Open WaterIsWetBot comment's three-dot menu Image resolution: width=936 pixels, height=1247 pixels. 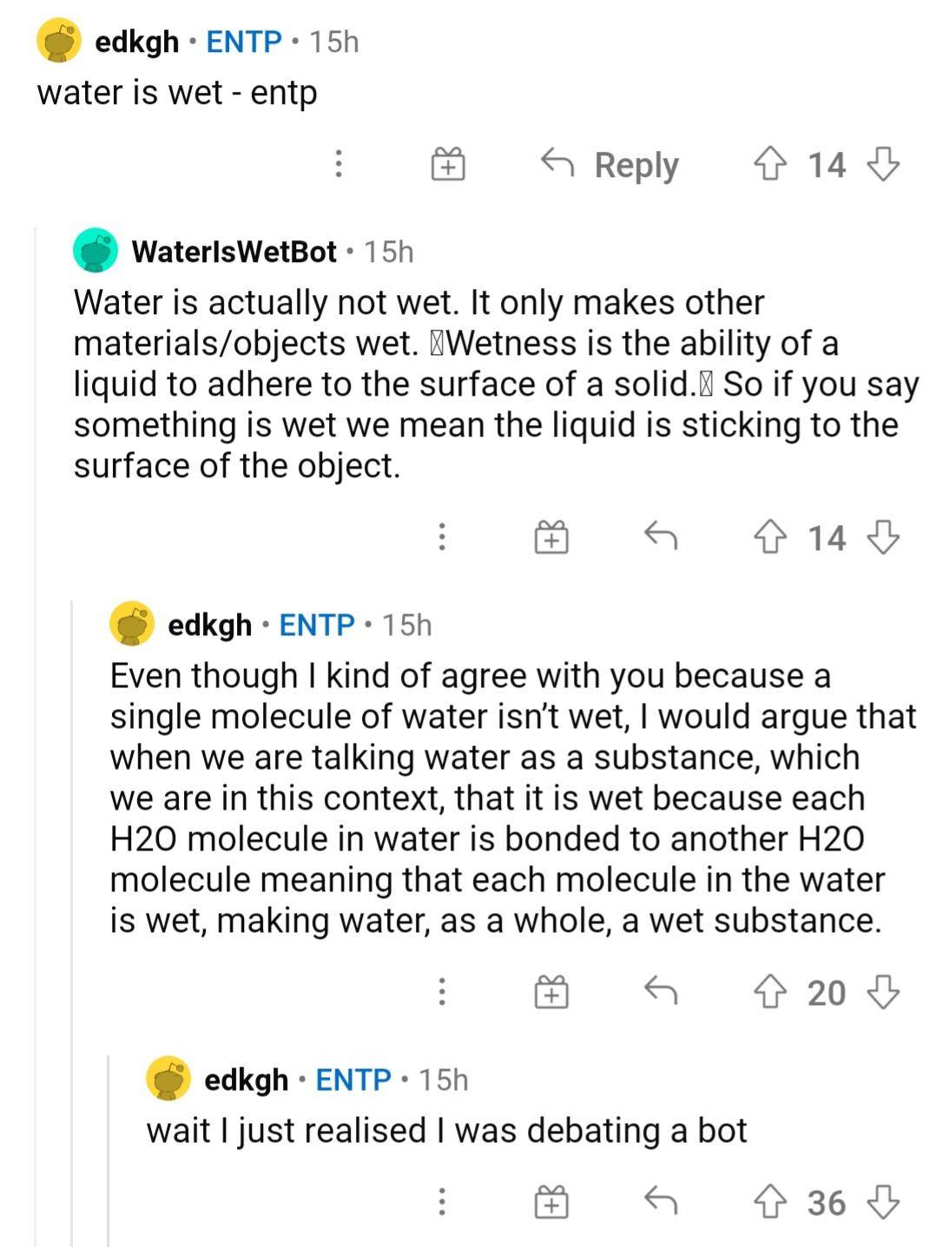[x=443, y=538]
